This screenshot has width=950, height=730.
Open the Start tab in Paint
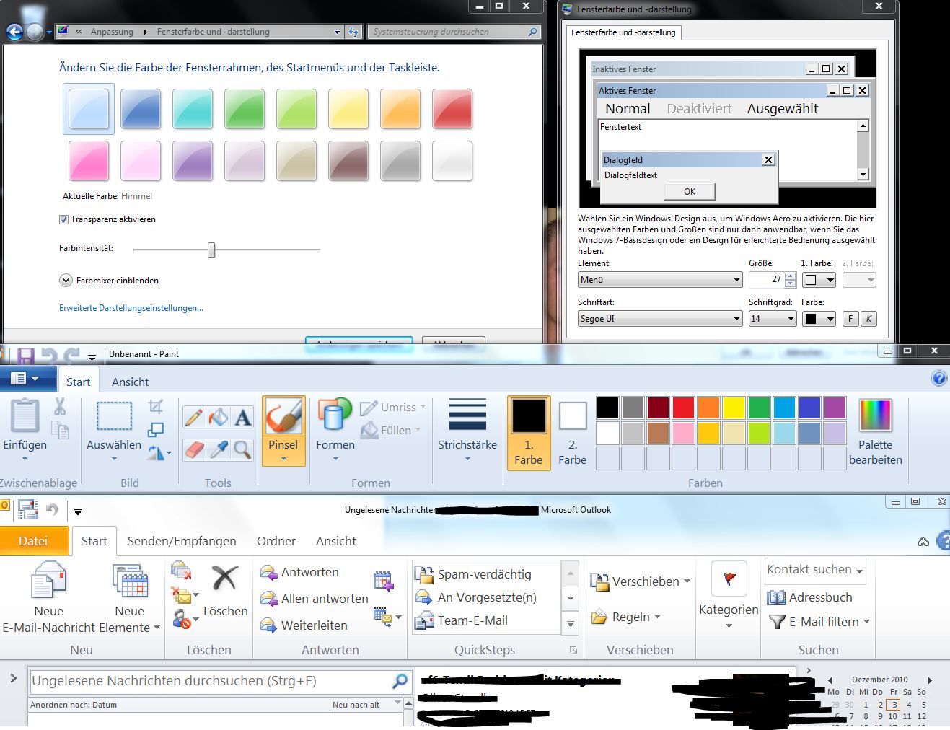point(79,382)
